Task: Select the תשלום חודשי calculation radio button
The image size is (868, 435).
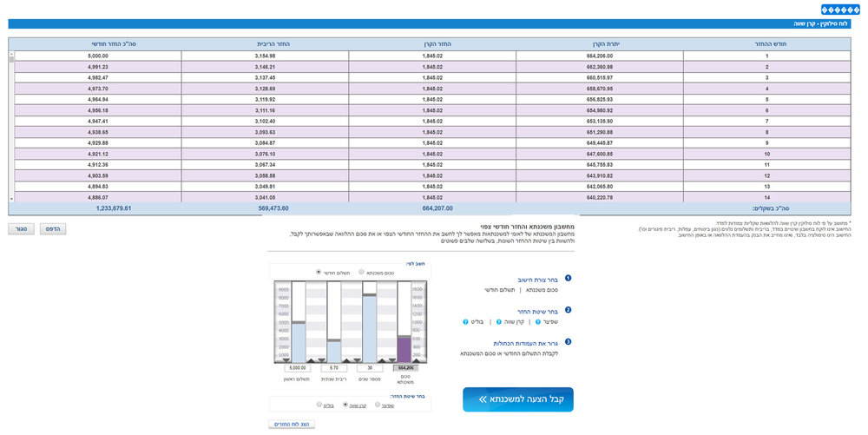Action: [319, 272]
